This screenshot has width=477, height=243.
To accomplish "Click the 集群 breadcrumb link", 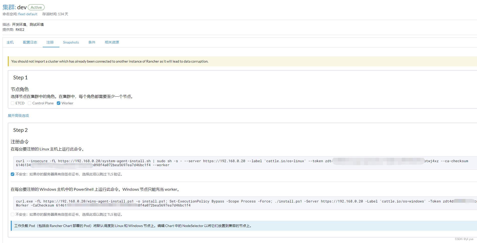I will (9, 7).
